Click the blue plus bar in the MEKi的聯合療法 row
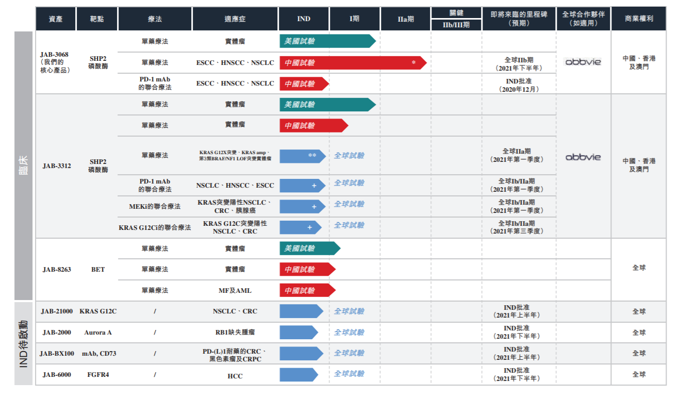Image resolution: width=680 pixels, height=398 pixels. click(303, 206)
